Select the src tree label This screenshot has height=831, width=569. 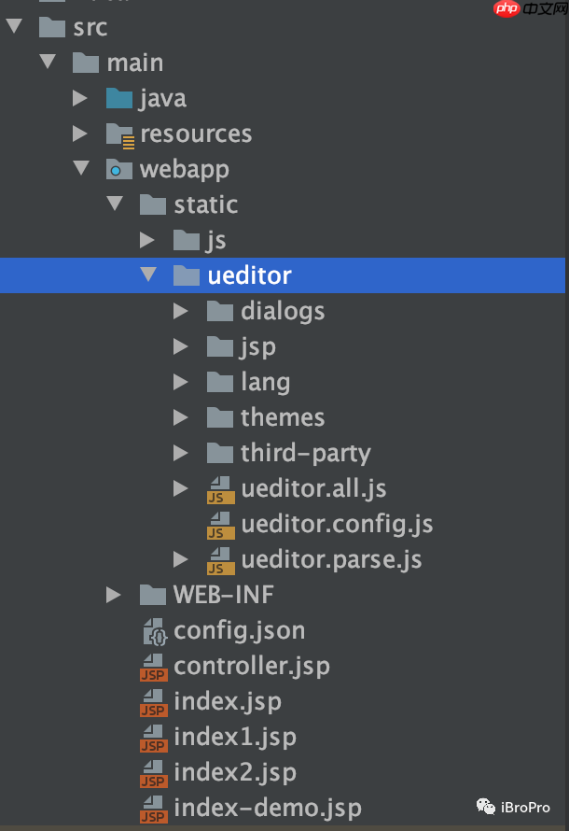[x=90, y=28]
